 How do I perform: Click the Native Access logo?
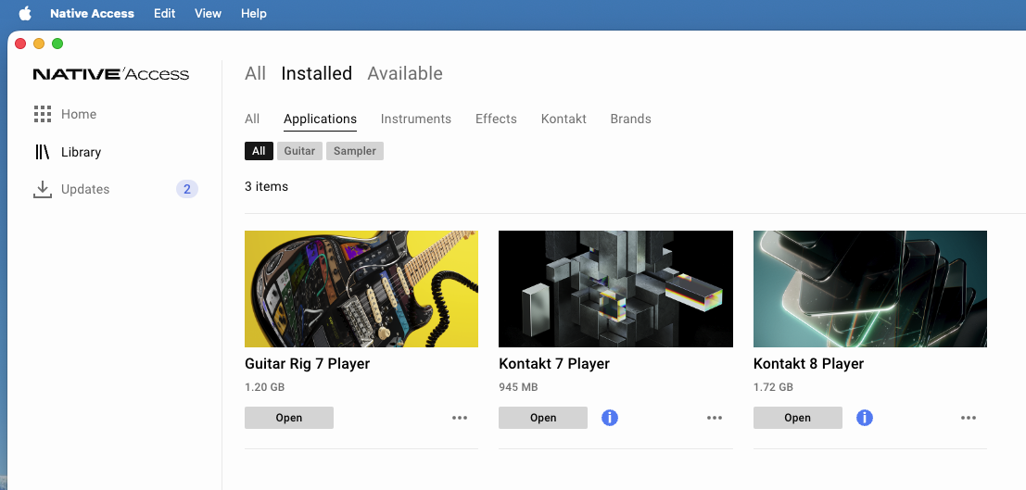[x=110, y=74]
